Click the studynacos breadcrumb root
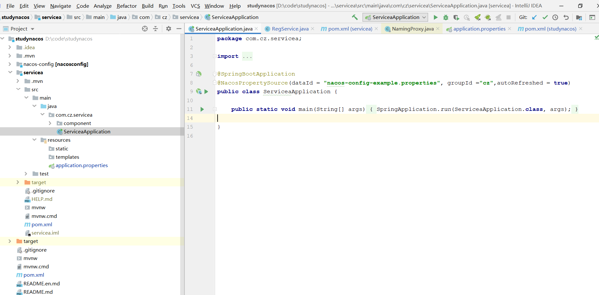 [x=15, y=17]
